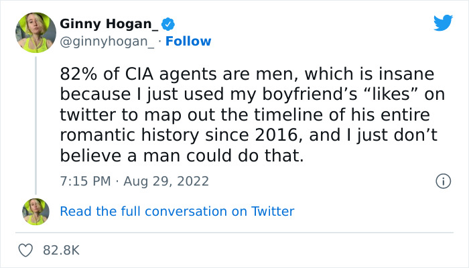Follow Ginny Hogan_
469x268 pixels.
coord(188,42)
